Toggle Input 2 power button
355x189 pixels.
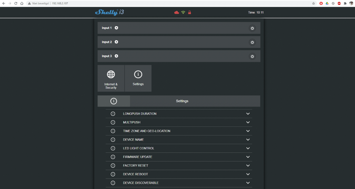click(x=252, y=42)
